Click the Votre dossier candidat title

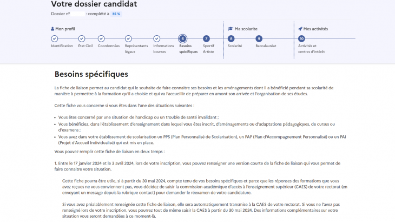94,4
